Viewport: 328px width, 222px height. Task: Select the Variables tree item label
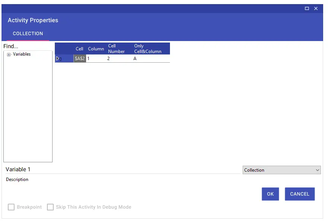pos(22,54)
